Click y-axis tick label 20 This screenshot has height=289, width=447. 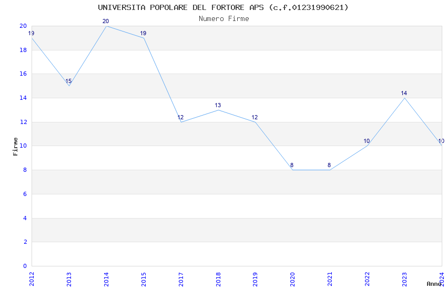point(23,26)
